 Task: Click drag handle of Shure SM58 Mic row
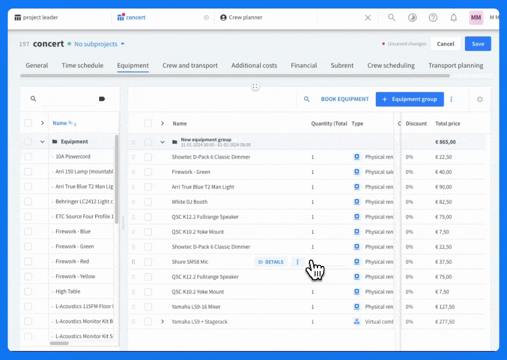(133, 262)
